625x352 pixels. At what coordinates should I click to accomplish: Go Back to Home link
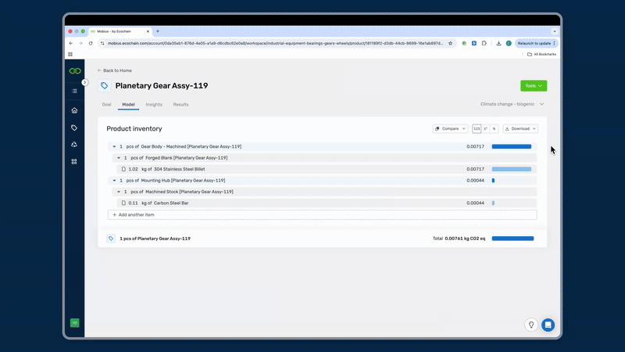115,70
